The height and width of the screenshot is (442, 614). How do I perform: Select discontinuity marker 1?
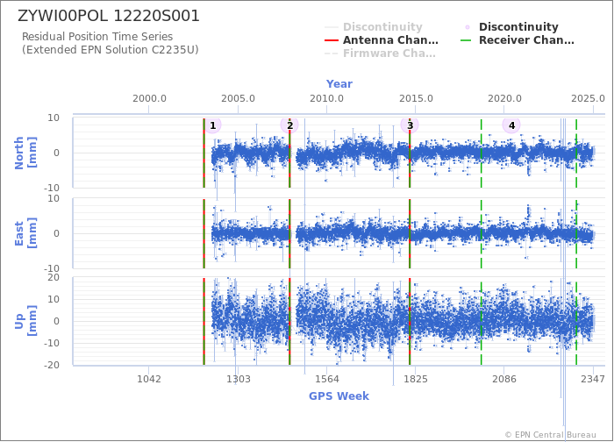click(212, 125)
